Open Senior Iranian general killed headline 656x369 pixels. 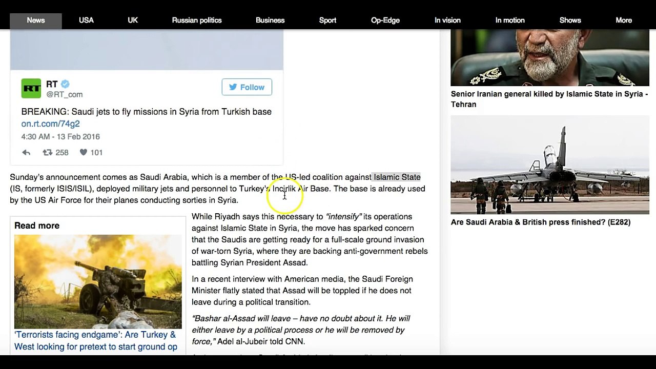click(549, 99)
